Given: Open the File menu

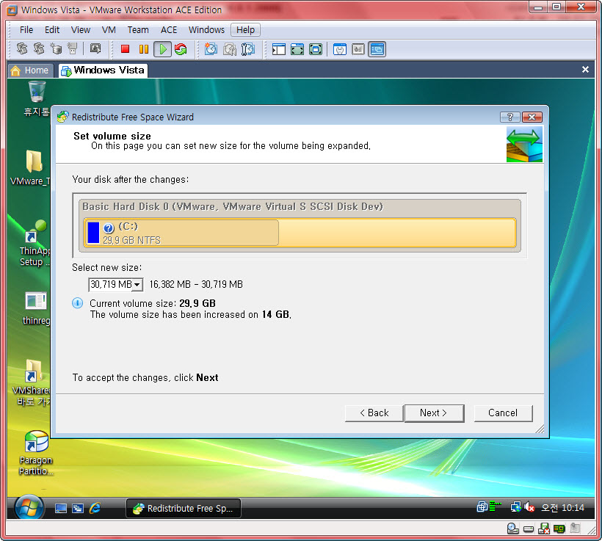Looking at the screenshot, I should point(26,30).
